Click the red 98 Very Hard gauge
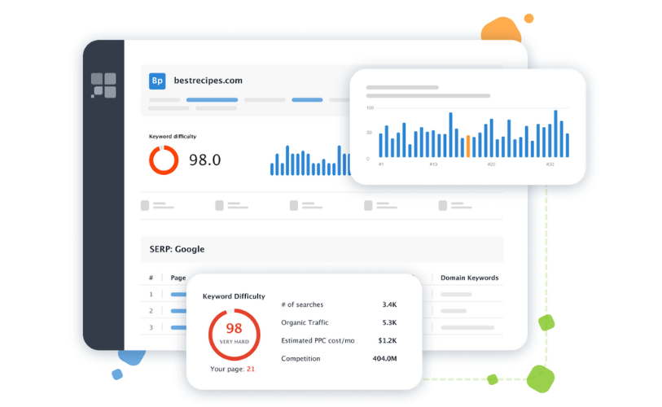662x407 pixels. click(x=235, y=335)
